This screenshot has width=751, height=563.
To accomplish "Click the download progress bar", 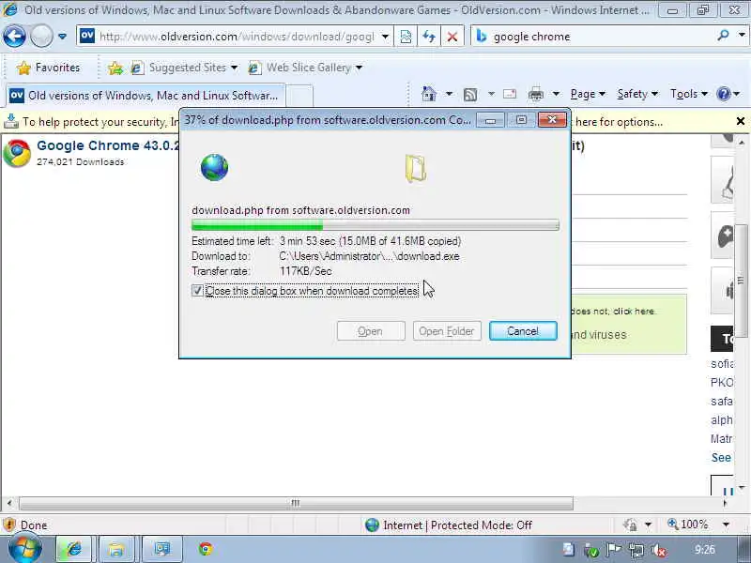I will (375, 224).
